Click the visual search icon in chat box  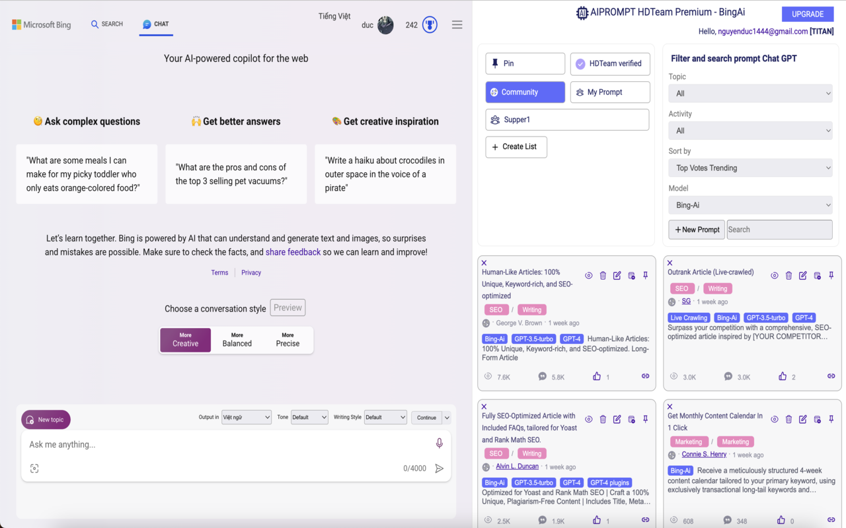(x=34, y=469)
